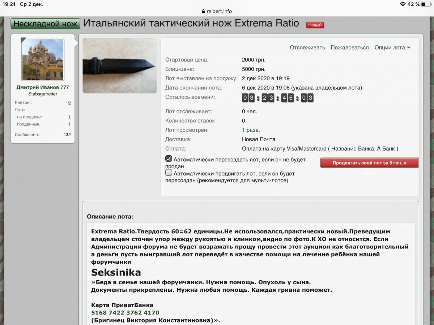Image resolution: width=434 pixels, height=325 pixels.
Task: Click the Seksinika username heading
Action: click(x=116, y=272)
